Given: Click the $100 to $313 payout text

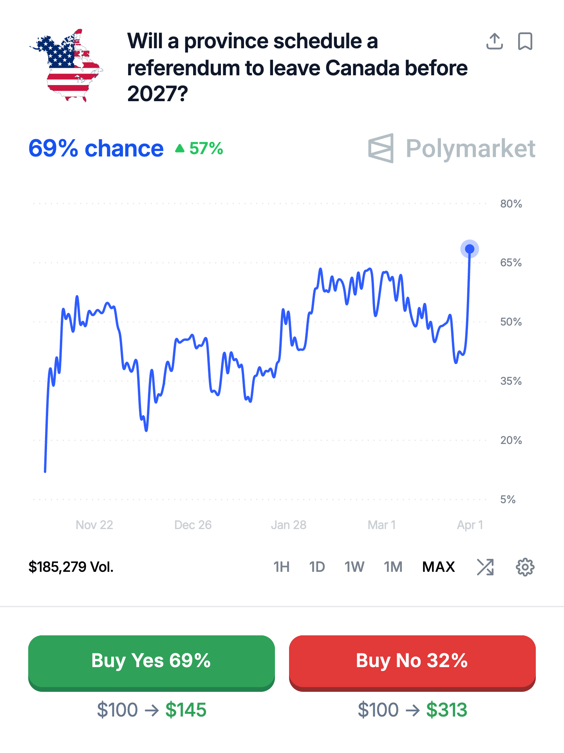Looking at the screenshot, I should click(412, 710).
